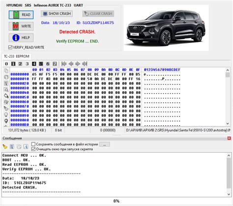Jump to last position arrow icon
The image size is (233, 206).
[x=85, y=64]
